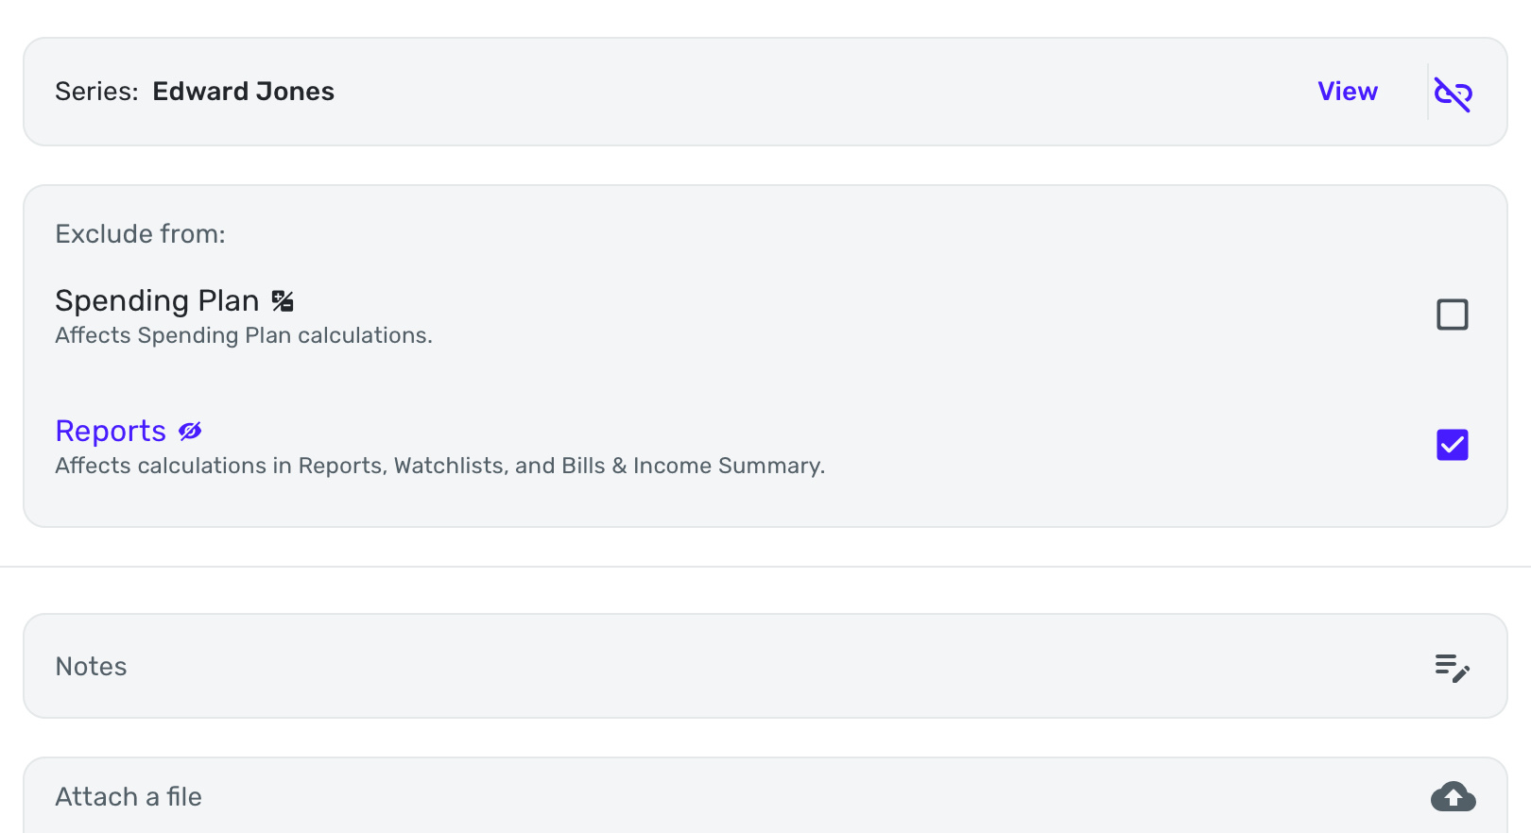Screen dimensions: 1531x833
Task: Click the Edward Jones series name
Action: coord(244,92)
